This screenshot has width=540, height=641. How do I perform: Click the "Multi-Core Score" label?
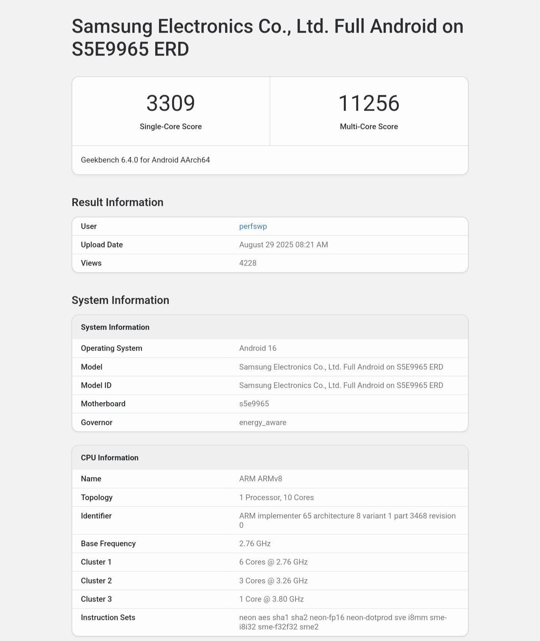(369, 126)
